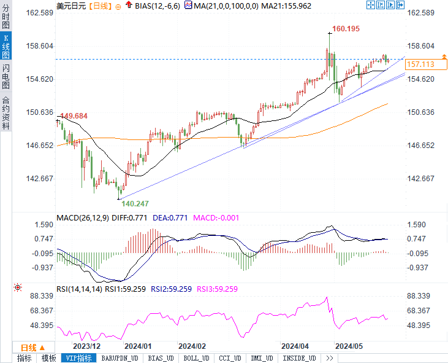Expand more indicators with >> arrow
Viewport: 448px width, 363px height.
(x=330, y=358)
